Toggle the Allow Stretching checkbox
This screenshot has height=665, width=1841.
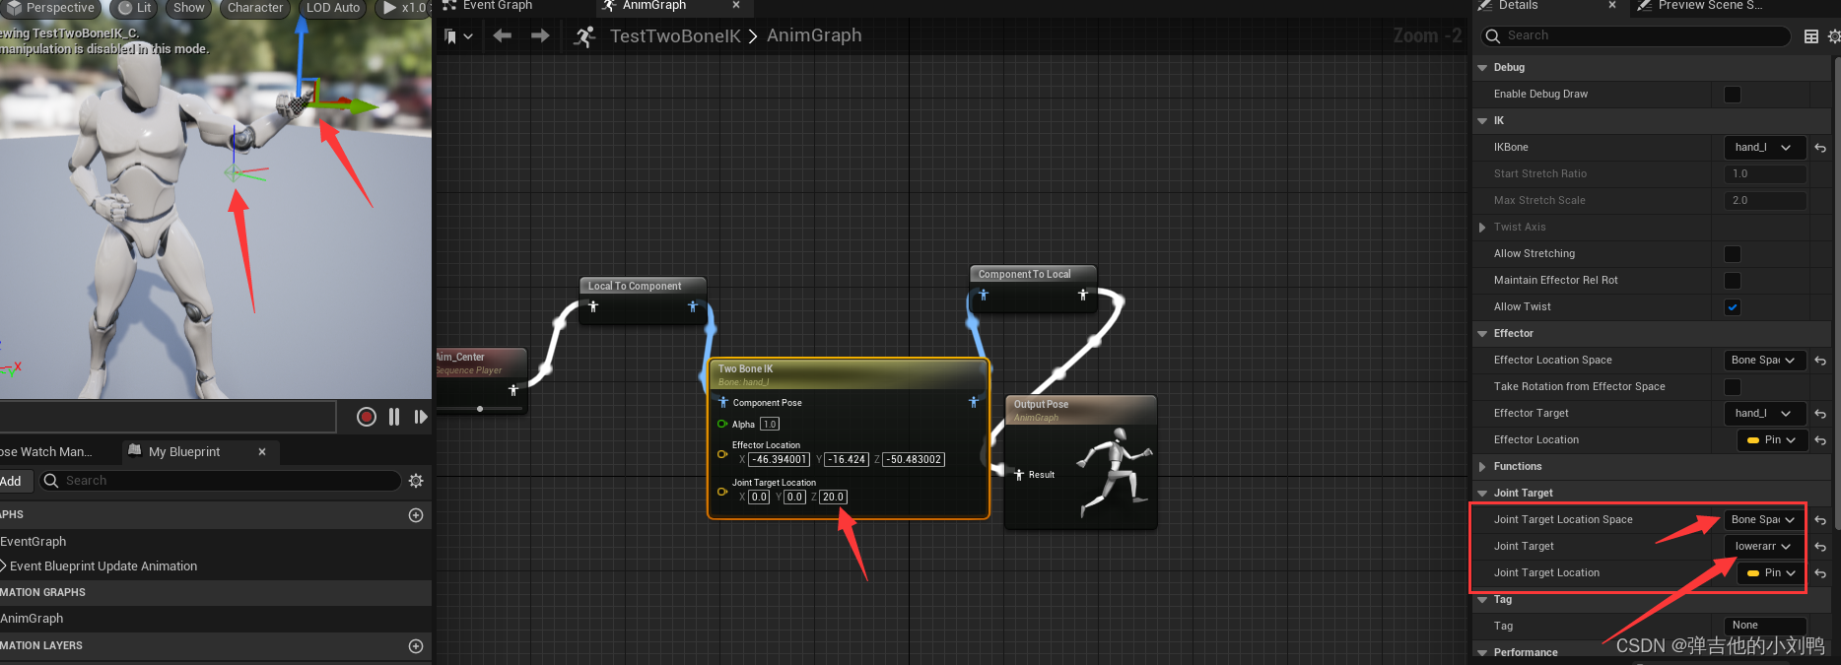coord(1732,254)
